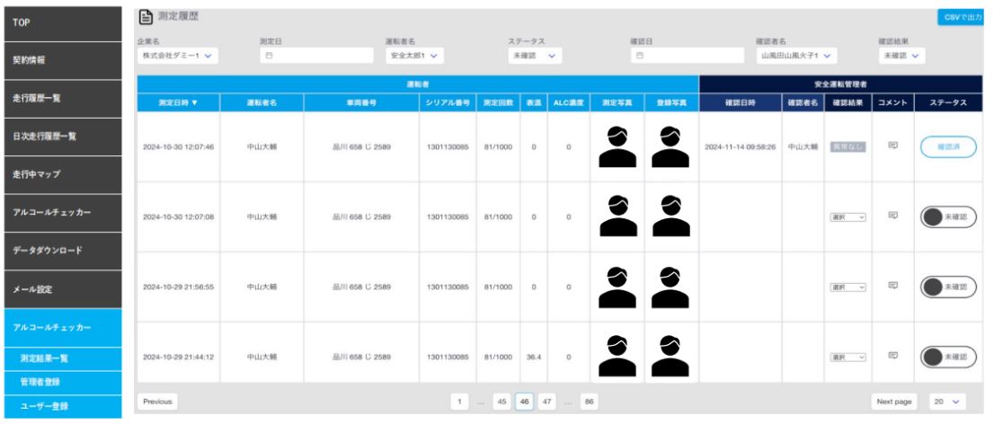Go to page 47 in pagination
This screenshot has width=994, height=424.
(x=546, y=402)
